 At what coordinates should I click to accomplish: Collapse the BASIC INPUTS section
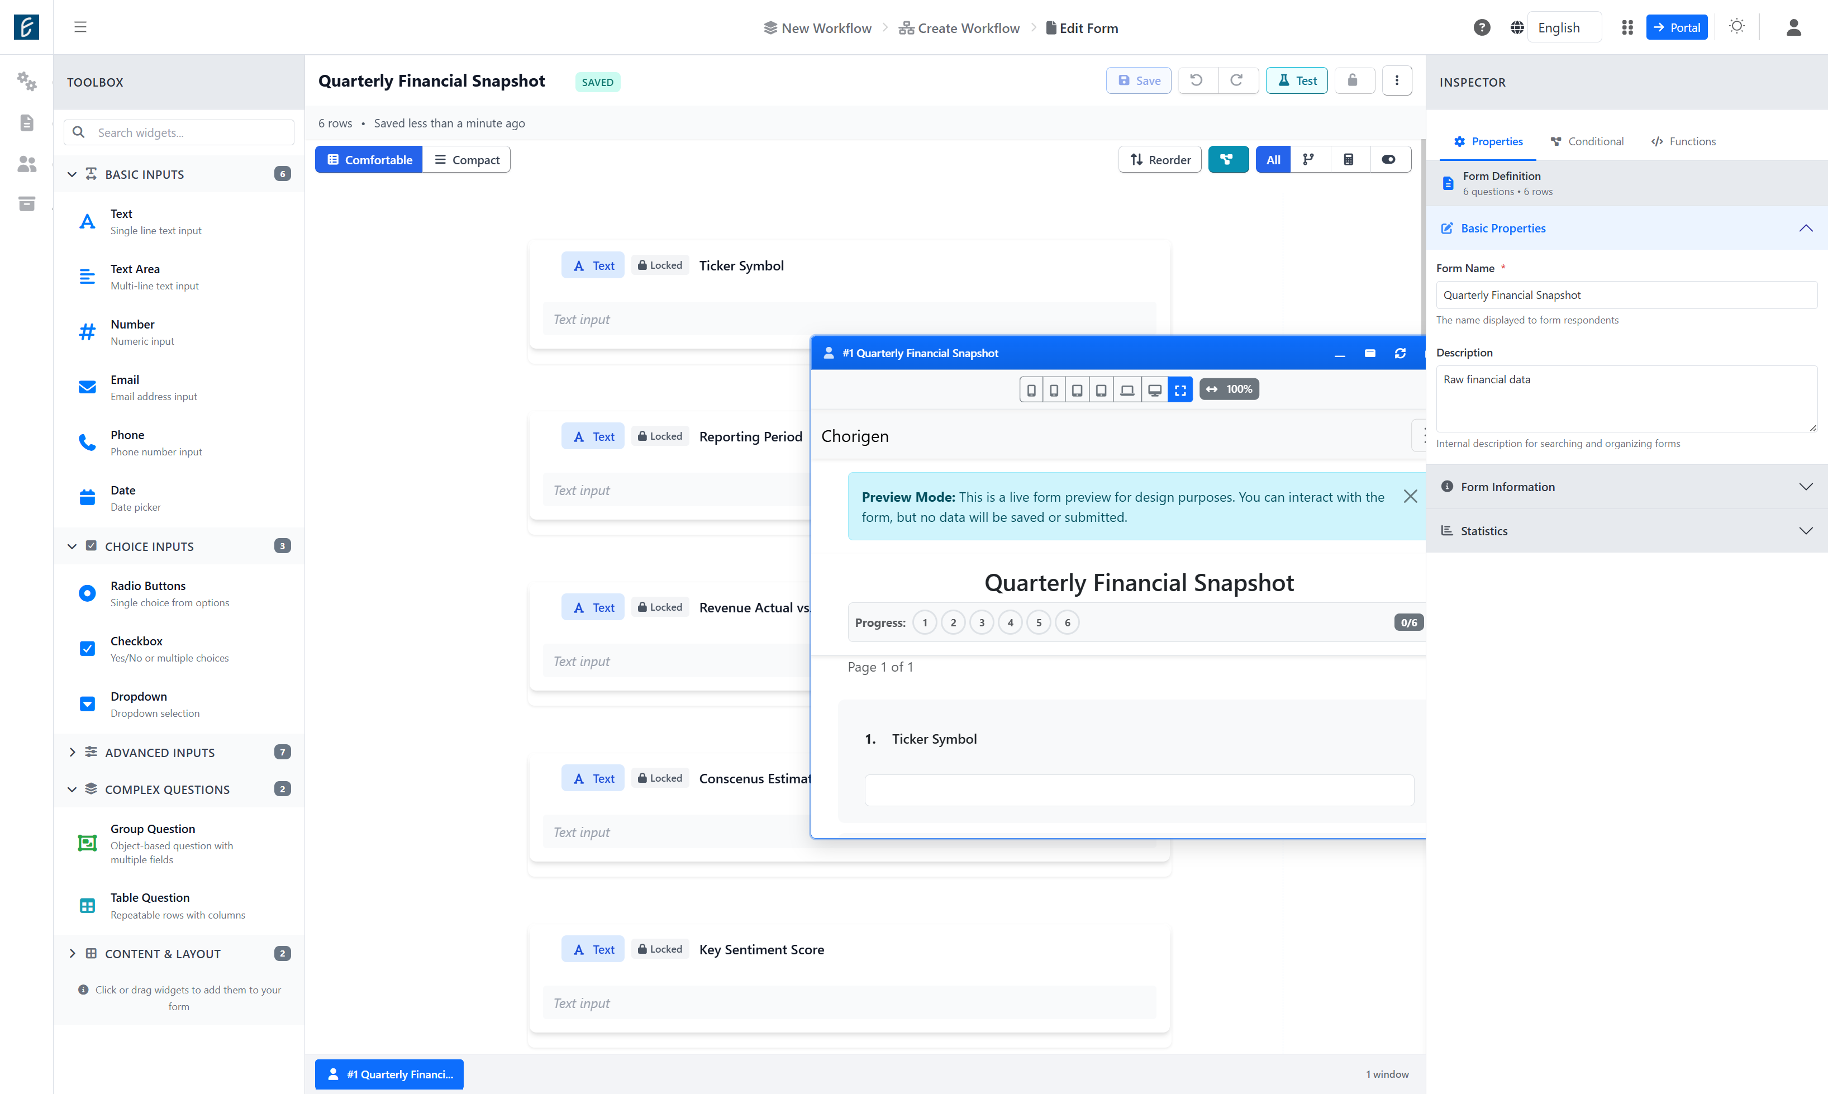tap(179, 174)
